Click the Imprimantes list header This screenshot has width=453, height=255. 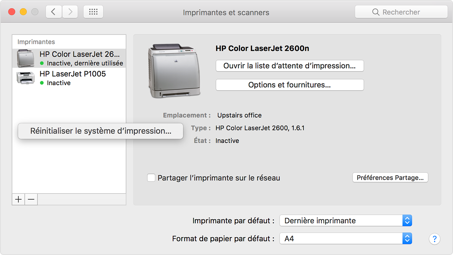tap(36, 42)
